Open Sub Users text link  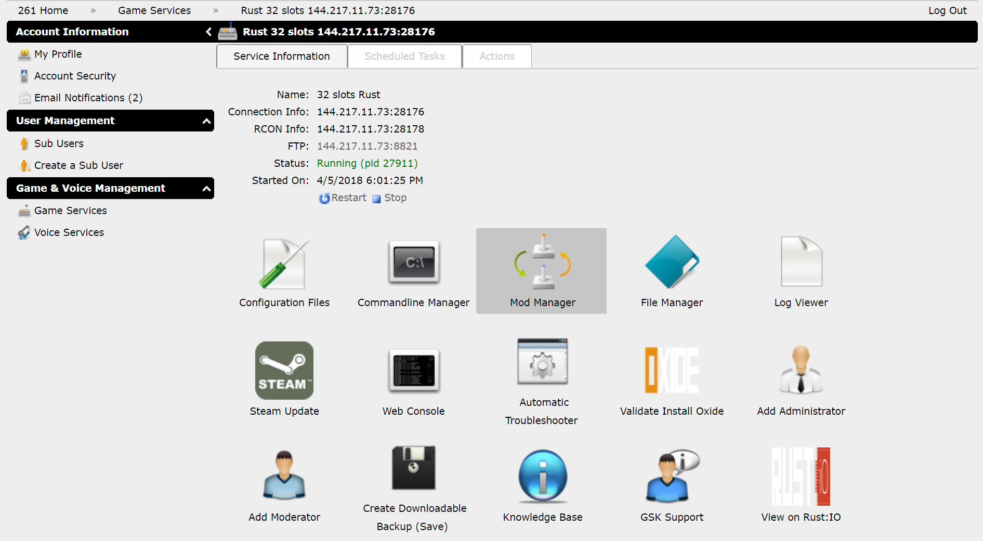click(59, 143)
